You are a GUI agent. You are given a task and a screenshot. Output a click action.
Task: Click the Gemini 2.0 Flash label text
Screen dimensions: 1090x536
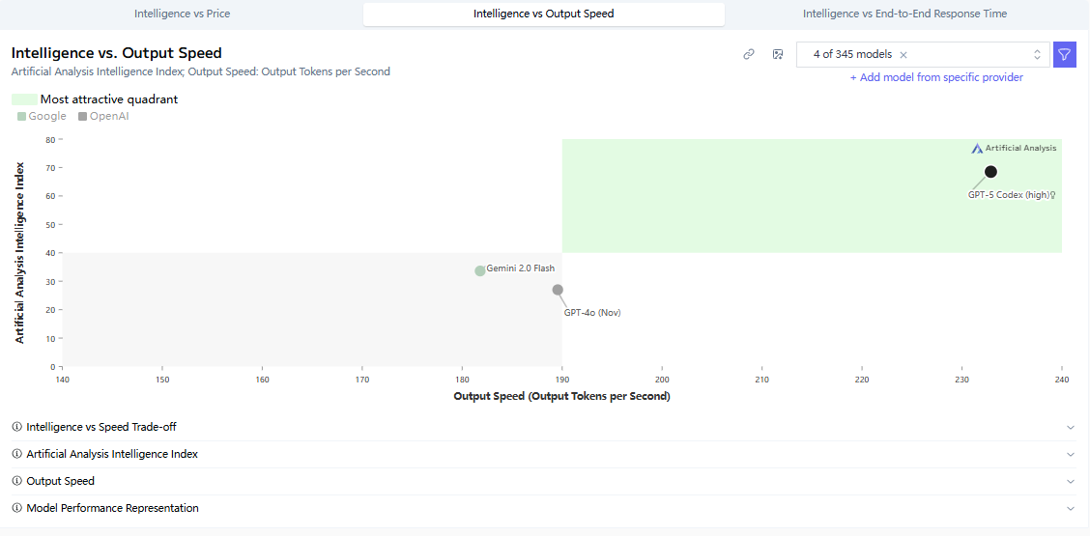coord(520,268)
